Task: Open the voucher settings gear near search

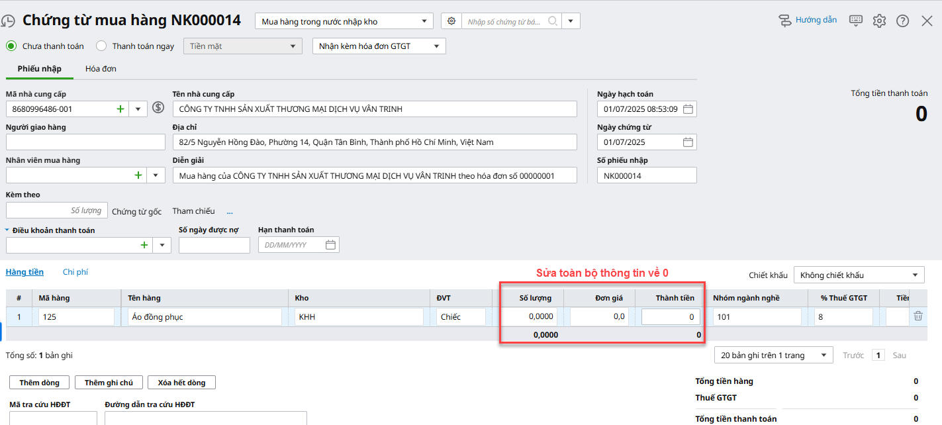Action: [x=451, y=21]
